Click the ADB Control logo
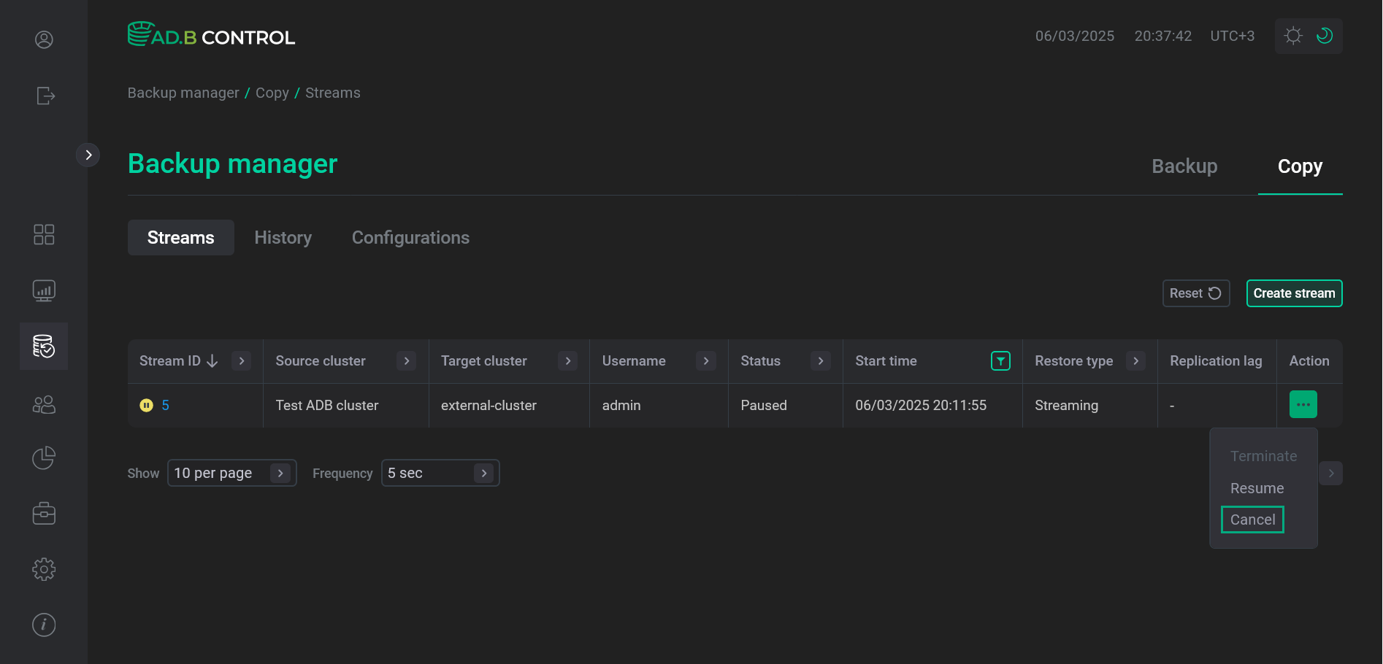The height and width of the screenshot is (664, 1383). coord(212,34)
